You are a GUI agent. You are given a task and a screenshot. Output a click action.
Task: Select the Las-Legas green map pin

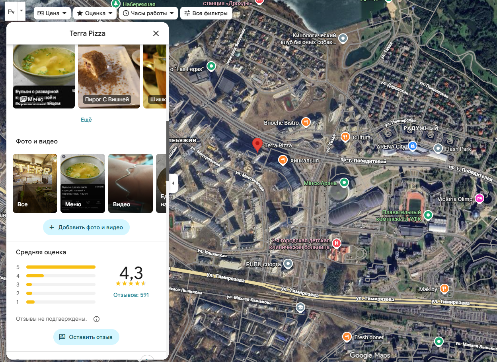tap(211, 66)
